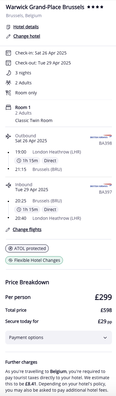Open the Change flights link
The image size is (116, 396).
tap(27, 230)
